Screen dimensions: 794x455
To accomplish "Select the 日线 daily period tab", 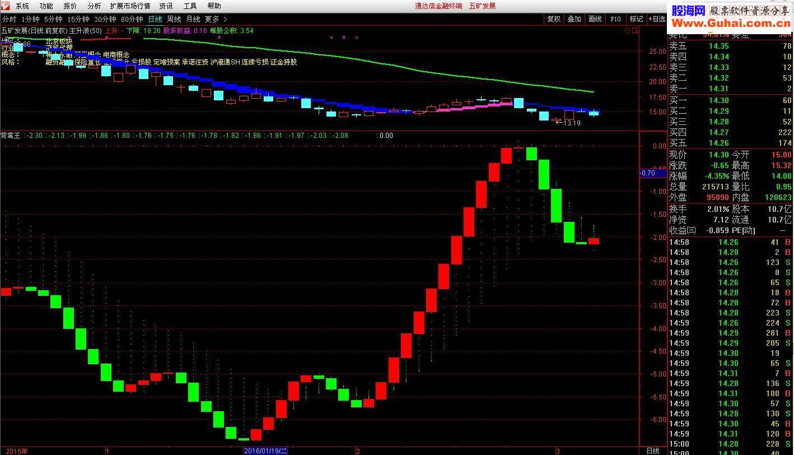I will (x=155, y=19).
